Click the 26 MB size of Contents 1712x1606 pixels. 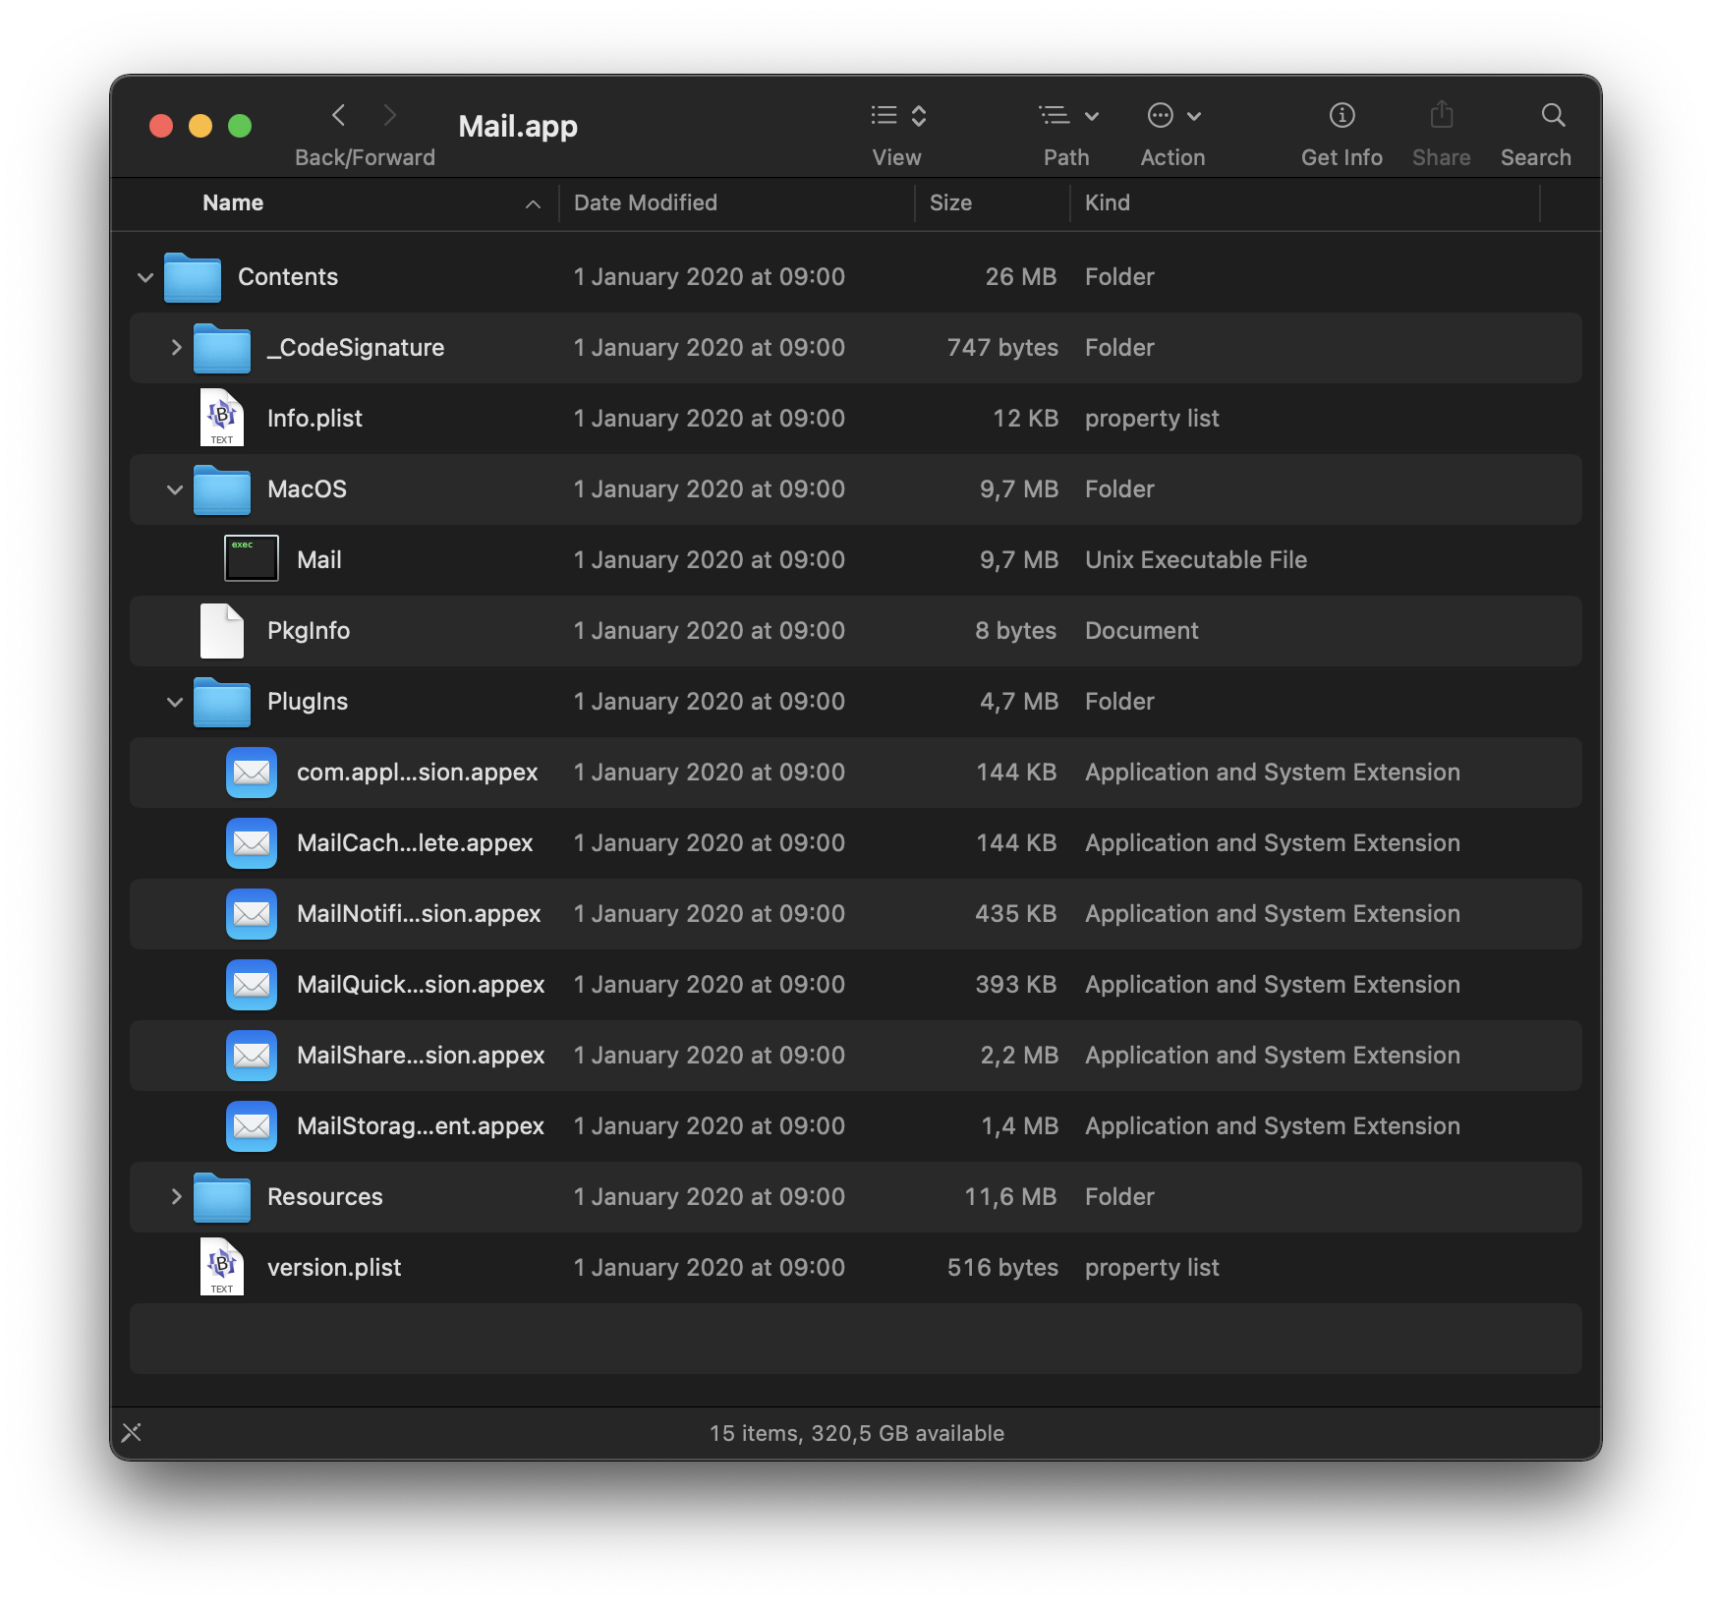1021,277
